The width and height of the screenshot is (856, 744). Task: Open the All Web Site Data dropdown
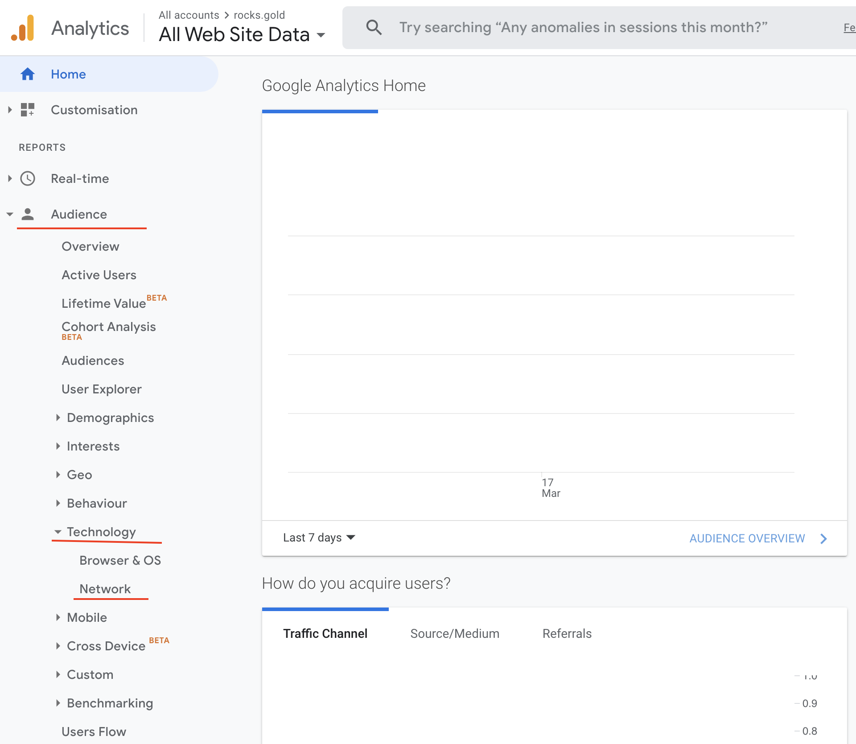pyautogui.click(x=321, y=35)
